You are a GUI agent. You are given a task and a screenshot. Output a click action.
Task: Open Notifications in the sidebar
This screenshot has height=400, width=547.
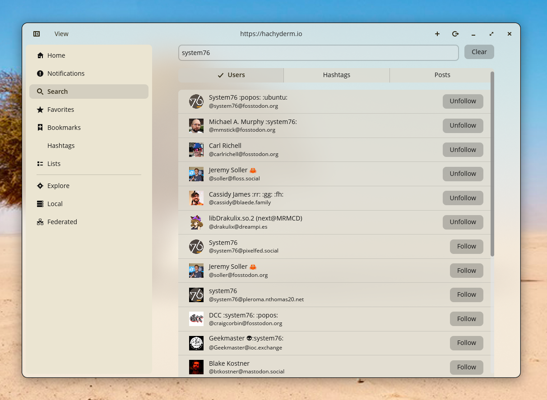tap(89, 74)
